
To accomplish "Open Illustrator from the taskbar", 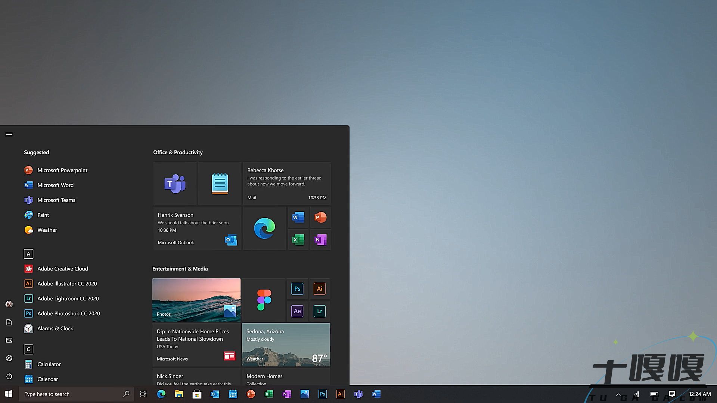I will (341, 394).
